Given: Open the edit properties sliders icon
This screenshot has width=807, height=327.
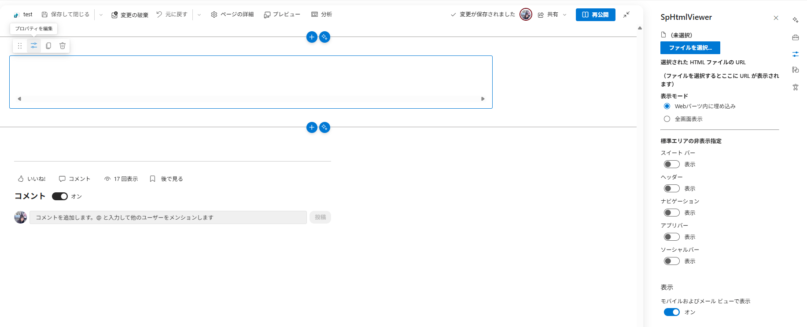Looking at the screenshot, I should coord(34,46).
